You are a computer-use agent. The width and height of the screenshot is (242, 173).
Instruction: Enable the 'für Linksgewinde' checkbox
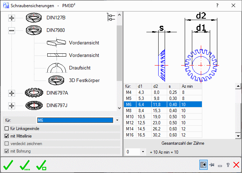6,128
